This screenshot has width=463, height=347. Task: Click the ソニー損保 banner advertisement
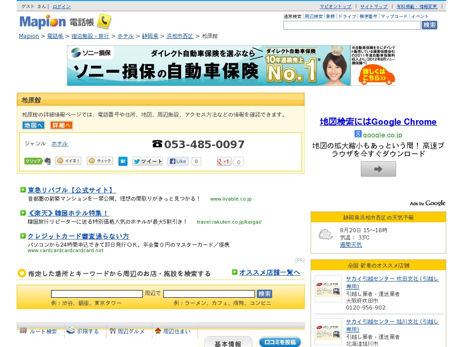click(x=231, y=66)
